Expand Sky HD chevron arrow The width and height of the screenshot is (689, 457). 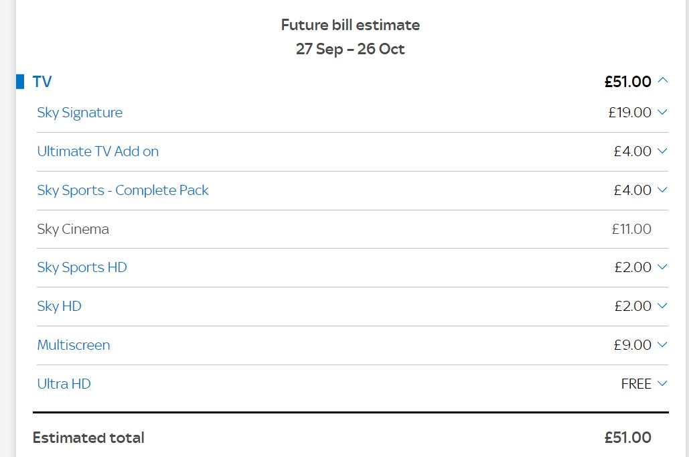[662, 306]
